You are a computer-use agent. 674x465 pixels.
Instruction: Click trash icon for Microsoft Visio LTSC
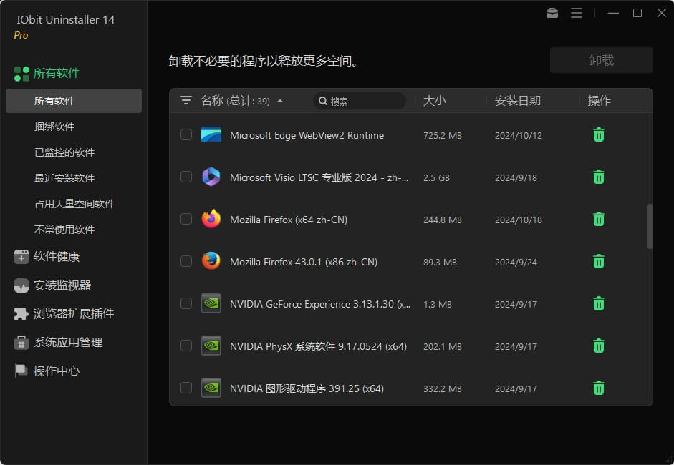pos(598,177)
